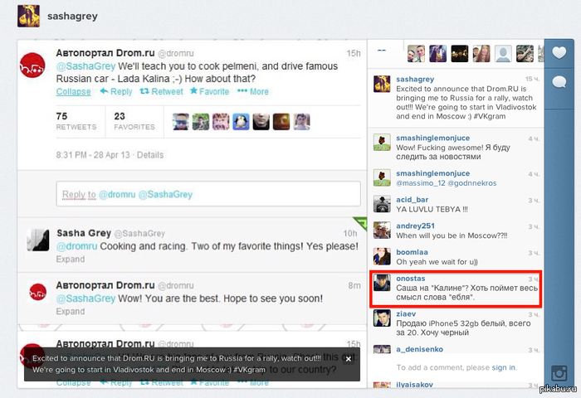
Task: Open @godnnekros mention in comment
Action: (471, 183)
